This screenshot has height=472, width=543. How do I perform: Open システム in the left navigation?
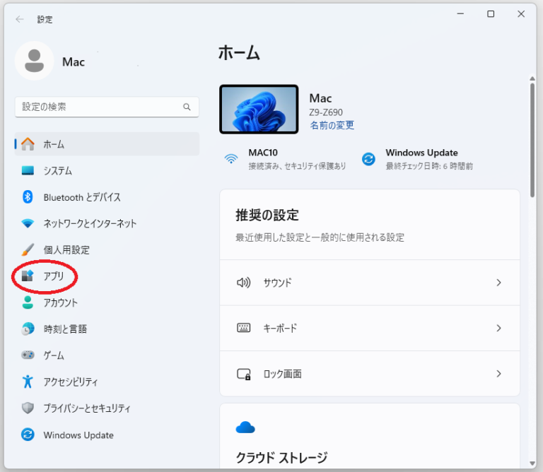pyautogui.click(x=57, y=171)
